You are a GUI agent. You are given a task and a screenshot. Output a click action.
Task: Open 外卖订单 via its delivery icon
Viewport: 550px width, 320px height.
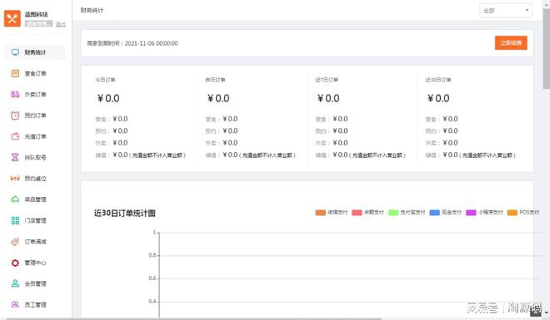click(15, 94)
